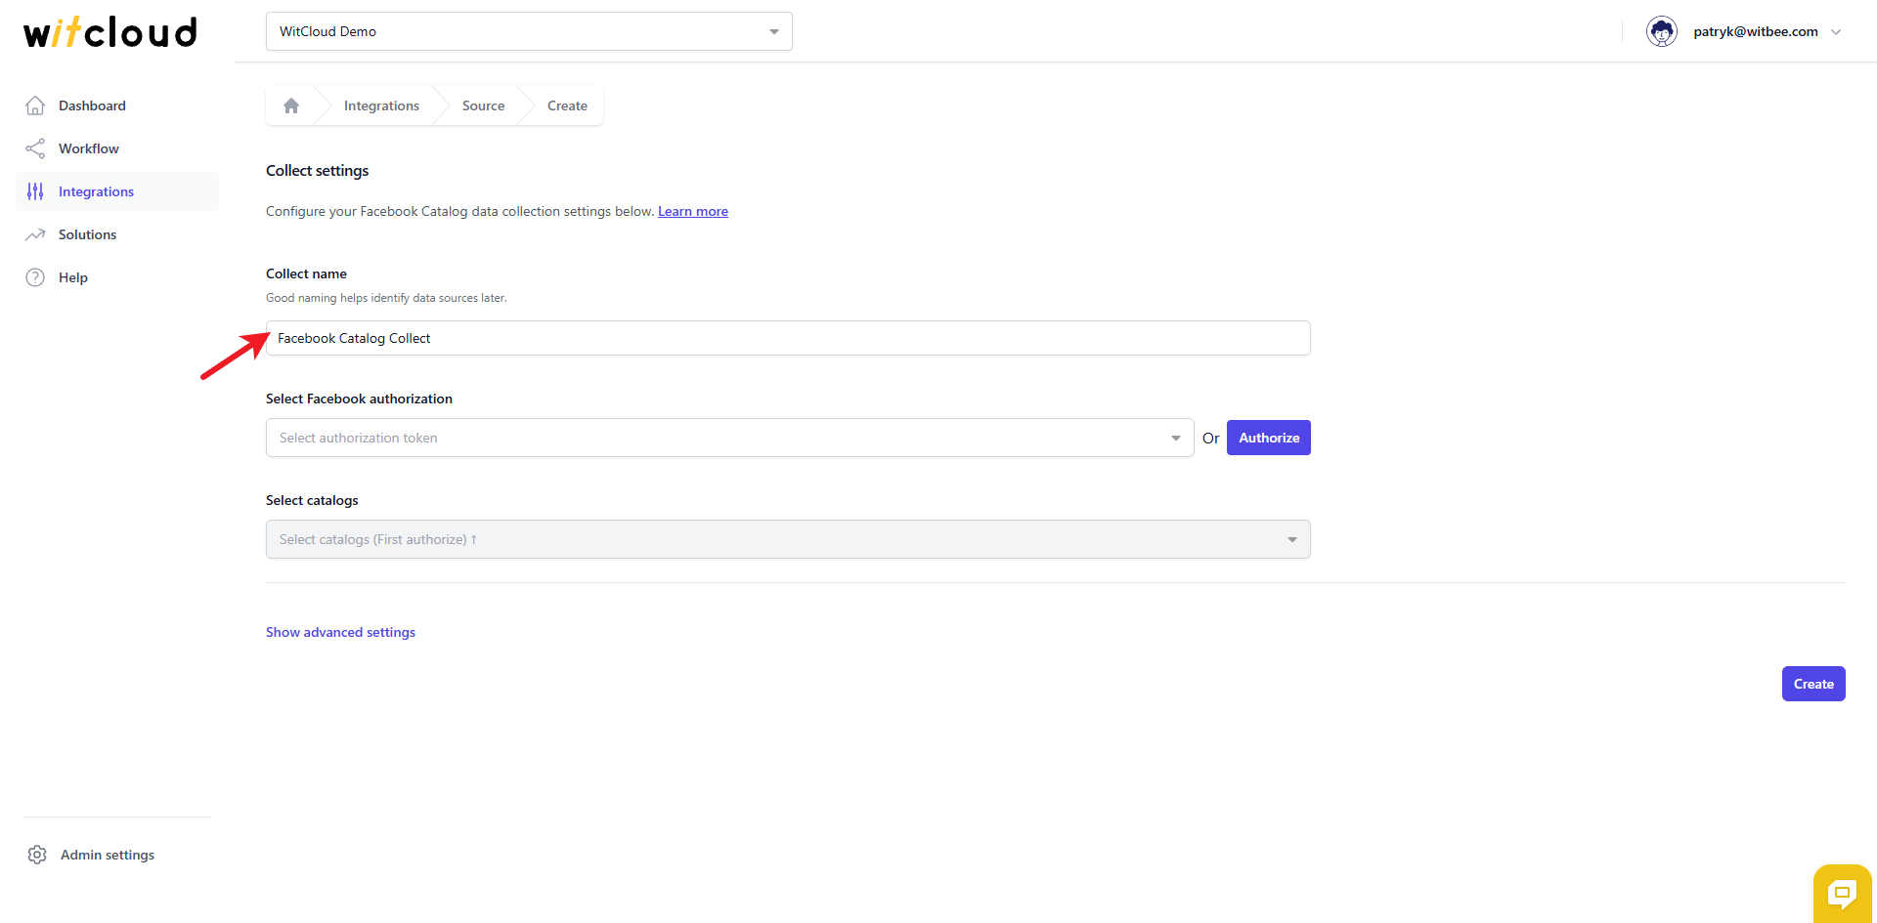Screen dimensions: 1877x923
Task: Follow the Learn more link
Action: (x=693, y=211)
